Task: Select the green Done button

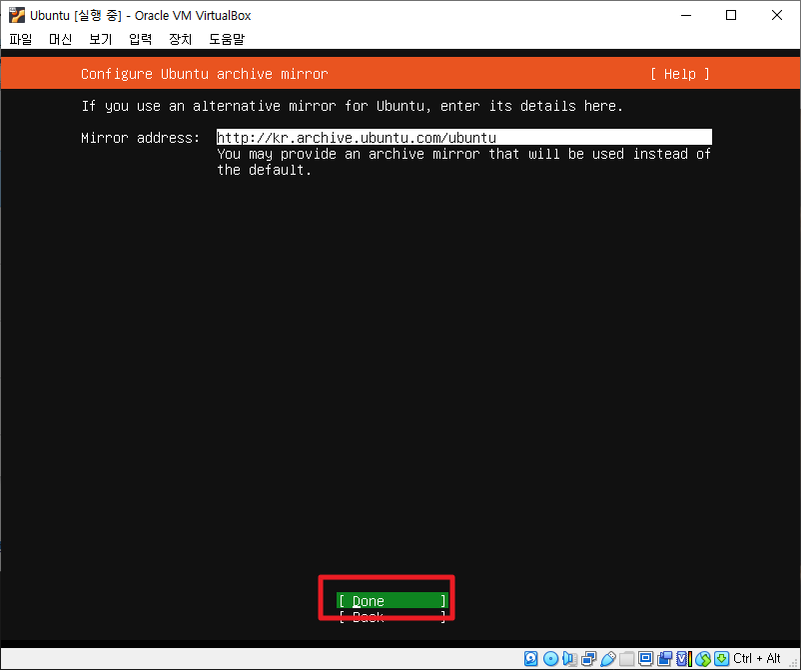Action: click(x=392, y=600)
